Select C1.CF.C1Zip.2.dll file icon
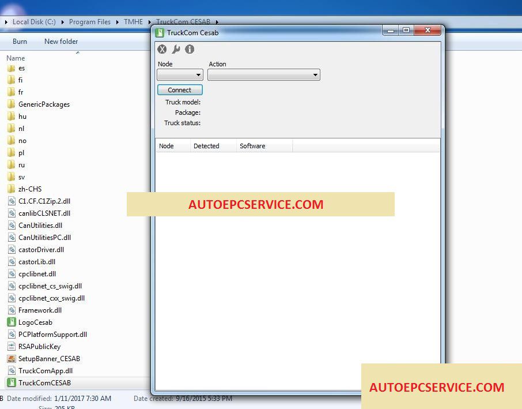Viewport: 522px width, 409px height. pos(12,201)
